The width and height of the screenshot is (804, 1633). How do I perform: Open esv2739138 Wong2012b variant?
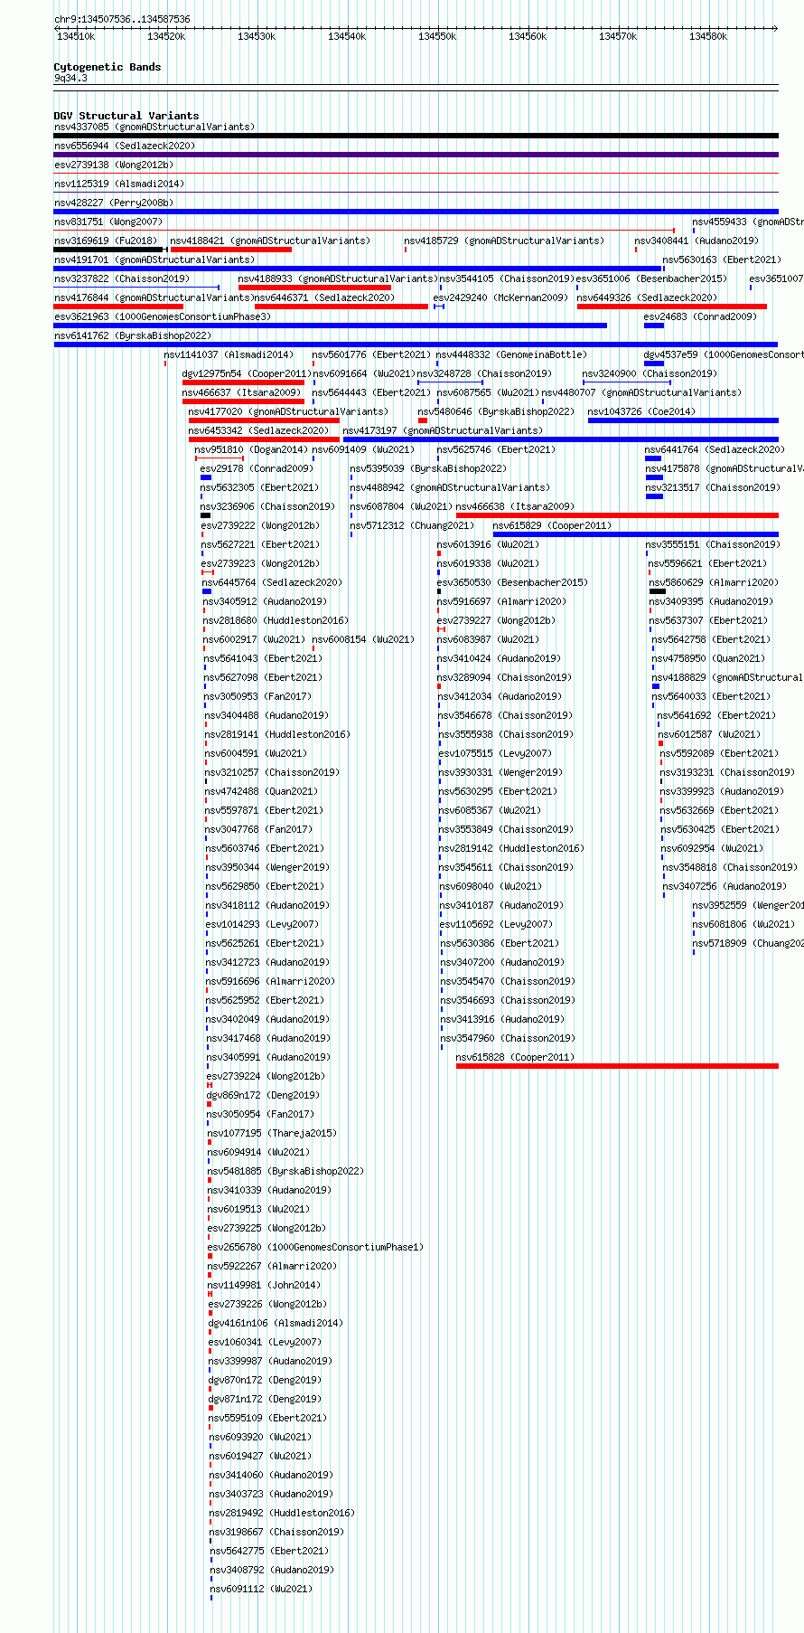point(114,165)
